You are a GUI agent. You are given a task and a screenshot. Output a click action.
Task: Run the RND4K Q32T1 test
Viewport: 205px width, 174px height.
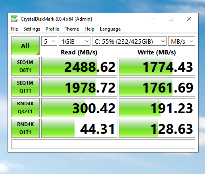click(25, 108)
